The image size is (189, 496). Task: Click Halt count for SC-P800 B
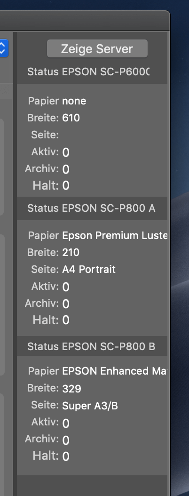tap(66, 456)
